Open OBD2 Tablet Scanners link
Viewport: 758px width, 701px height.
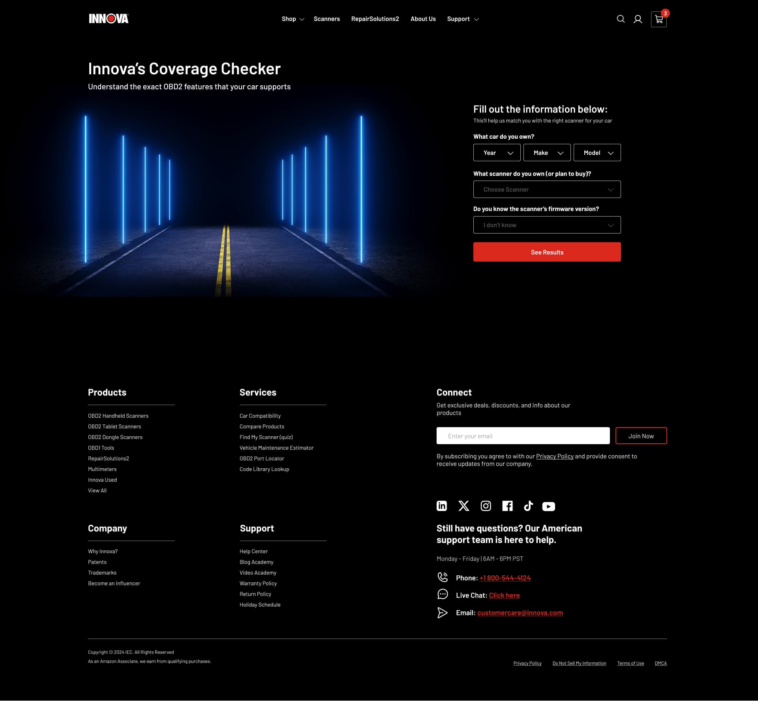click(114, 426)
